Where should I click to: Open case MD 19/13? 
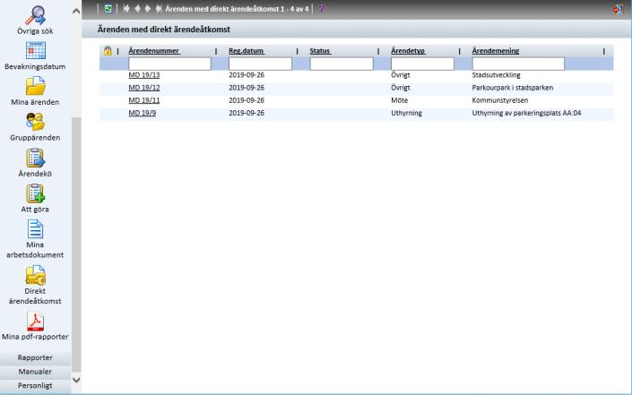[x=144, y=75]
